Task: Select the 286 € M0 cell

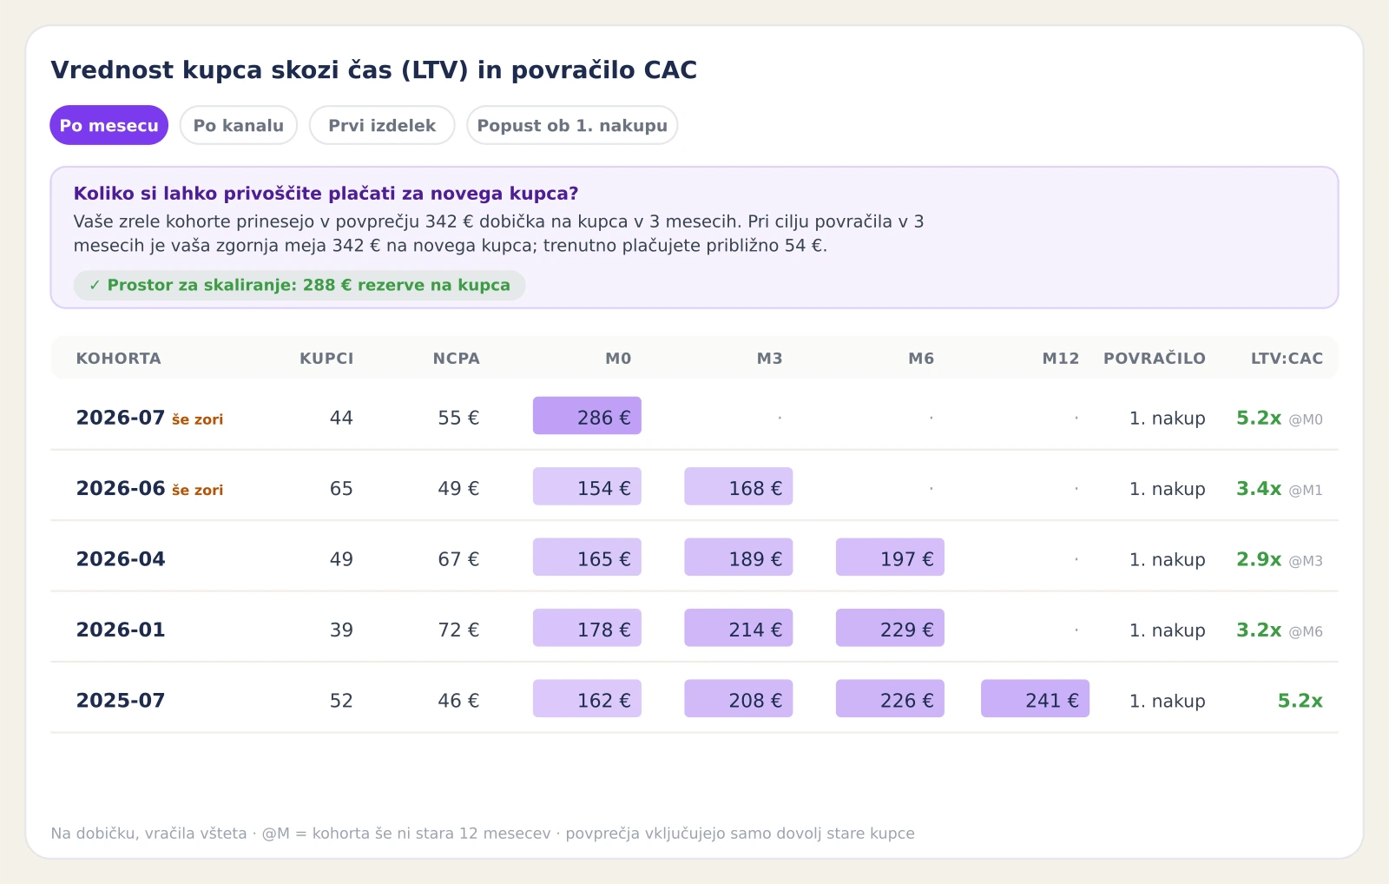Action: (587, 416)
